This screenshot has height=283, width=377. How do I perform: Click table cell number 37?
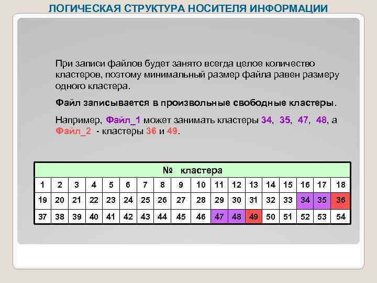(42, 216)
